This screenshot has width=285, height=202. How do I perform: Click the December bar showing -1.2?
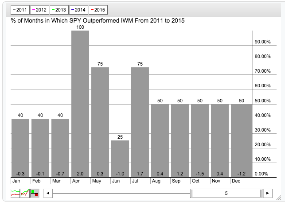(242, 140)
